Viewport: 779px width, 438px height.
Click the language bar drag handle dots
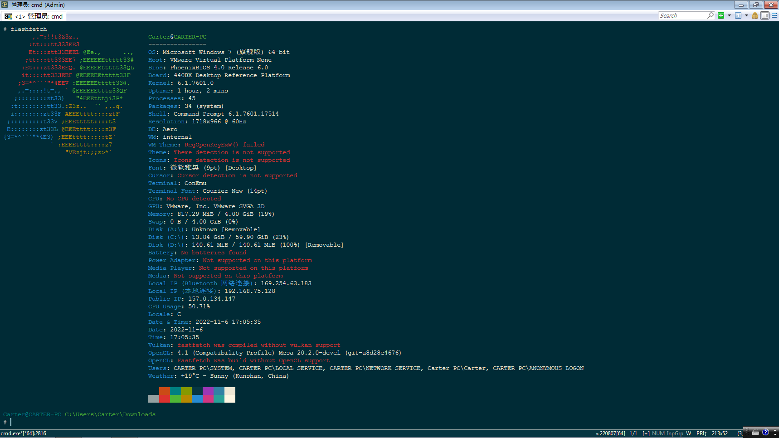coord(746,433)
